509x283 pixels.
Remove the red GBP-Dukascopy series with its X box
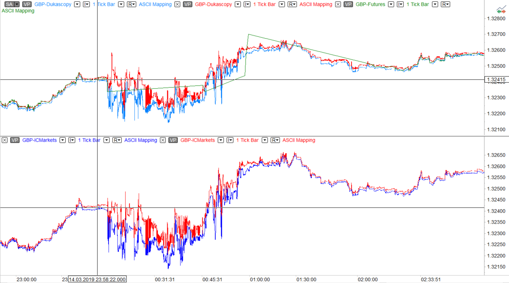[x=178, y=4]
